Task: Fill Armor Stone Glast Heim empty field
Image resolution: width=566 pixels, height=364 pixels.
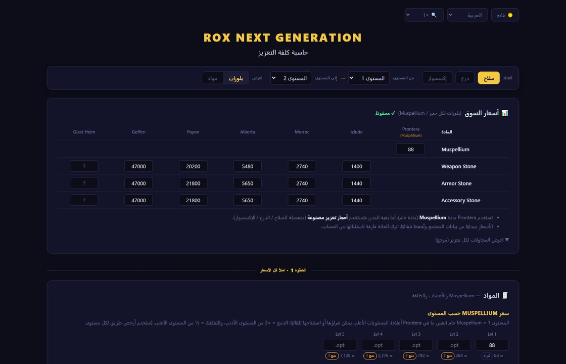Action: 84,183
